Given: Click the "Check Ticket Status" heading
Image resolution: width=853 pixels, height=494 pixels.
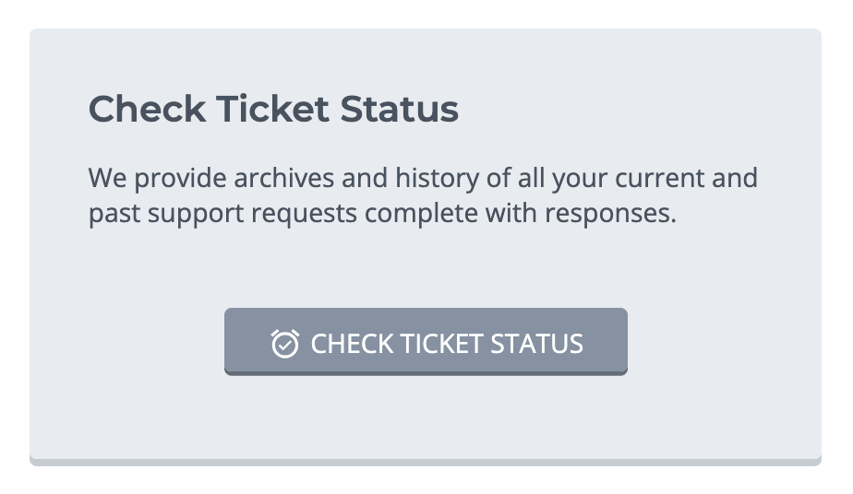Looking at the screenshot, I should [273, 110].
